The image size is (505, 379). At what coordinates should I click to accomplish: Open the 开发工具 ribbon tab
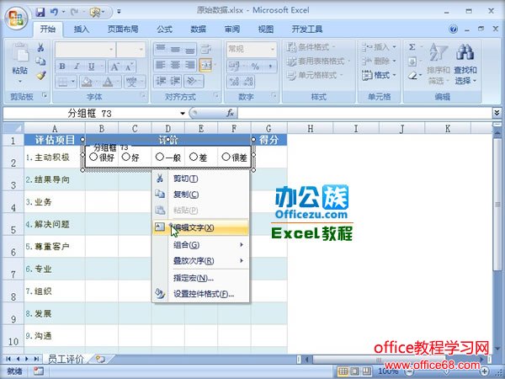(307, 29)
